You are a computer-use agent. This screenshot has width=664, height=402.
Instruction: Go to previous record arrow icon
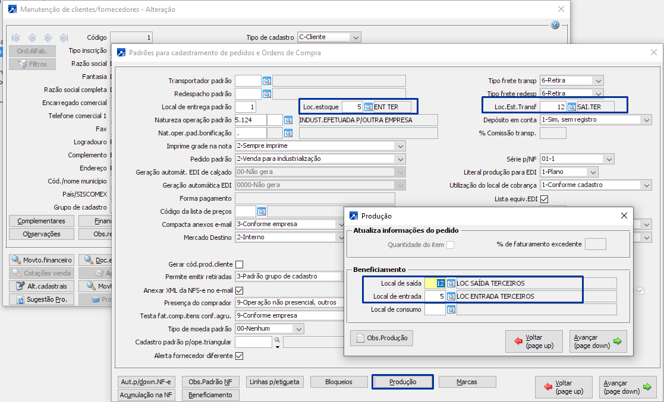[x=32, y=37]
